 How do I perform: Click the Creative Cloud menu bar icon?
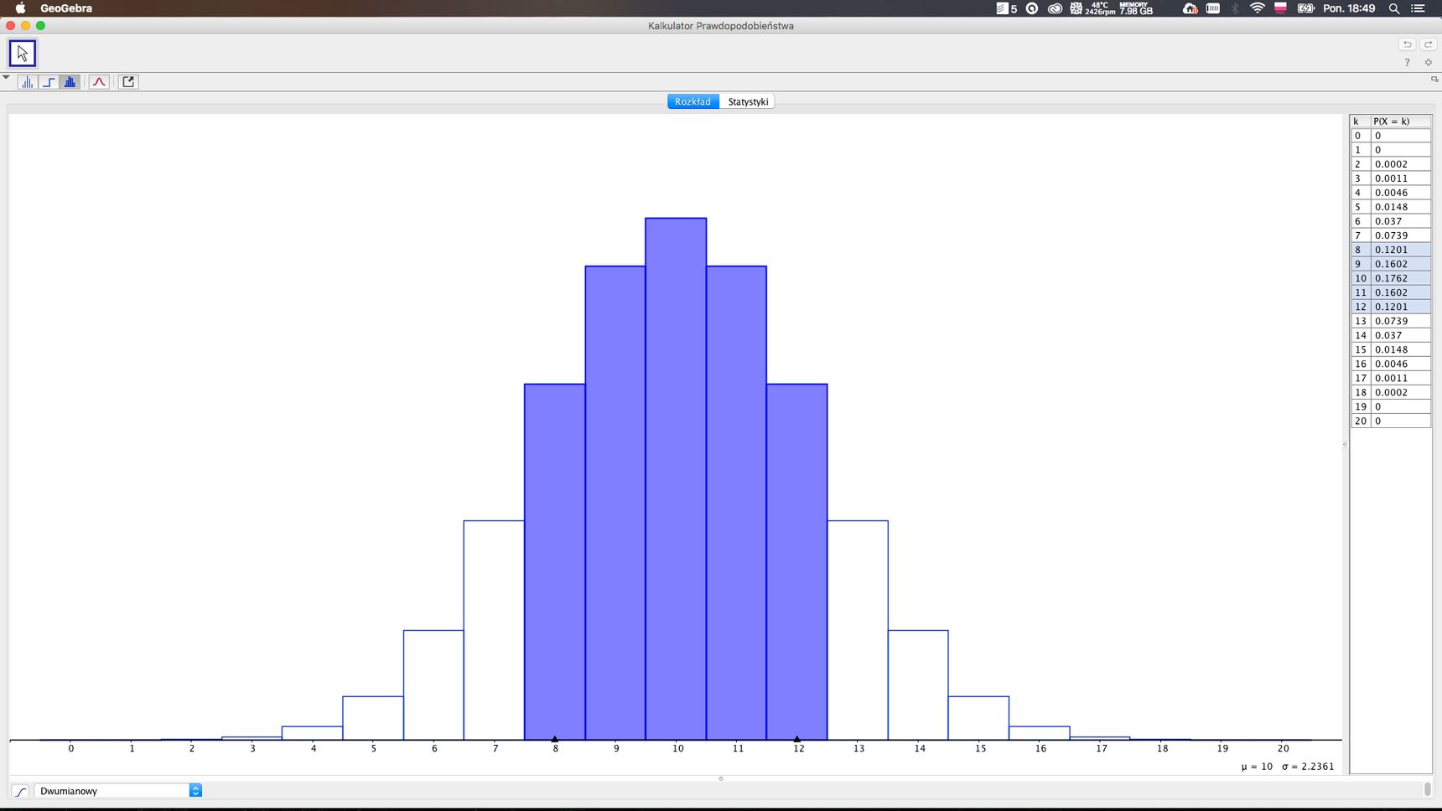[x=1056, y=8]
